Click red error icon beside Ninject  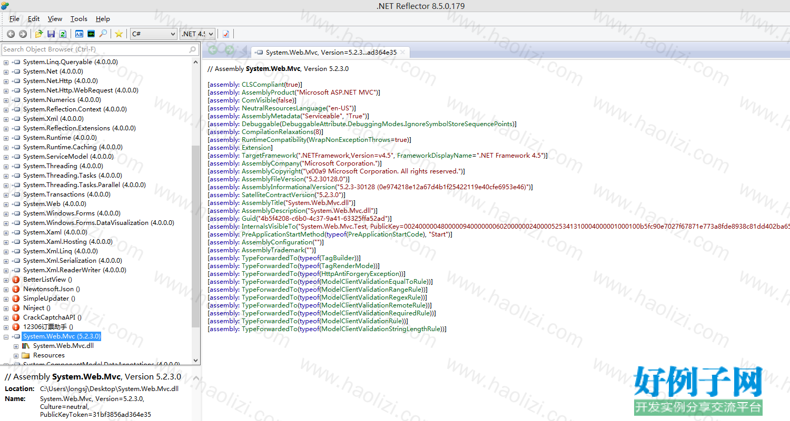[x=16, y=308]
